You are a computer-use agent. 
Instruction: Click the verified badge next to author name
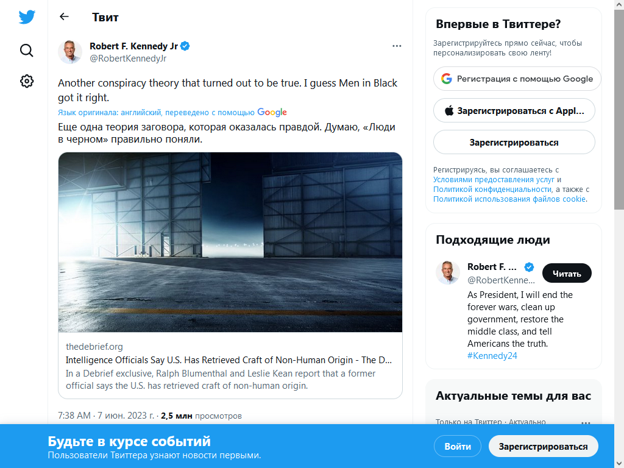(x=185, y=46)
